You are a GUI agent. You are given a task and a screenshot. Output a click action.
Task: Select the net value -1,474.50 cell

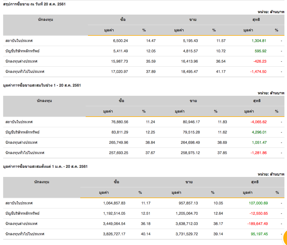click(x=258, y=71)
